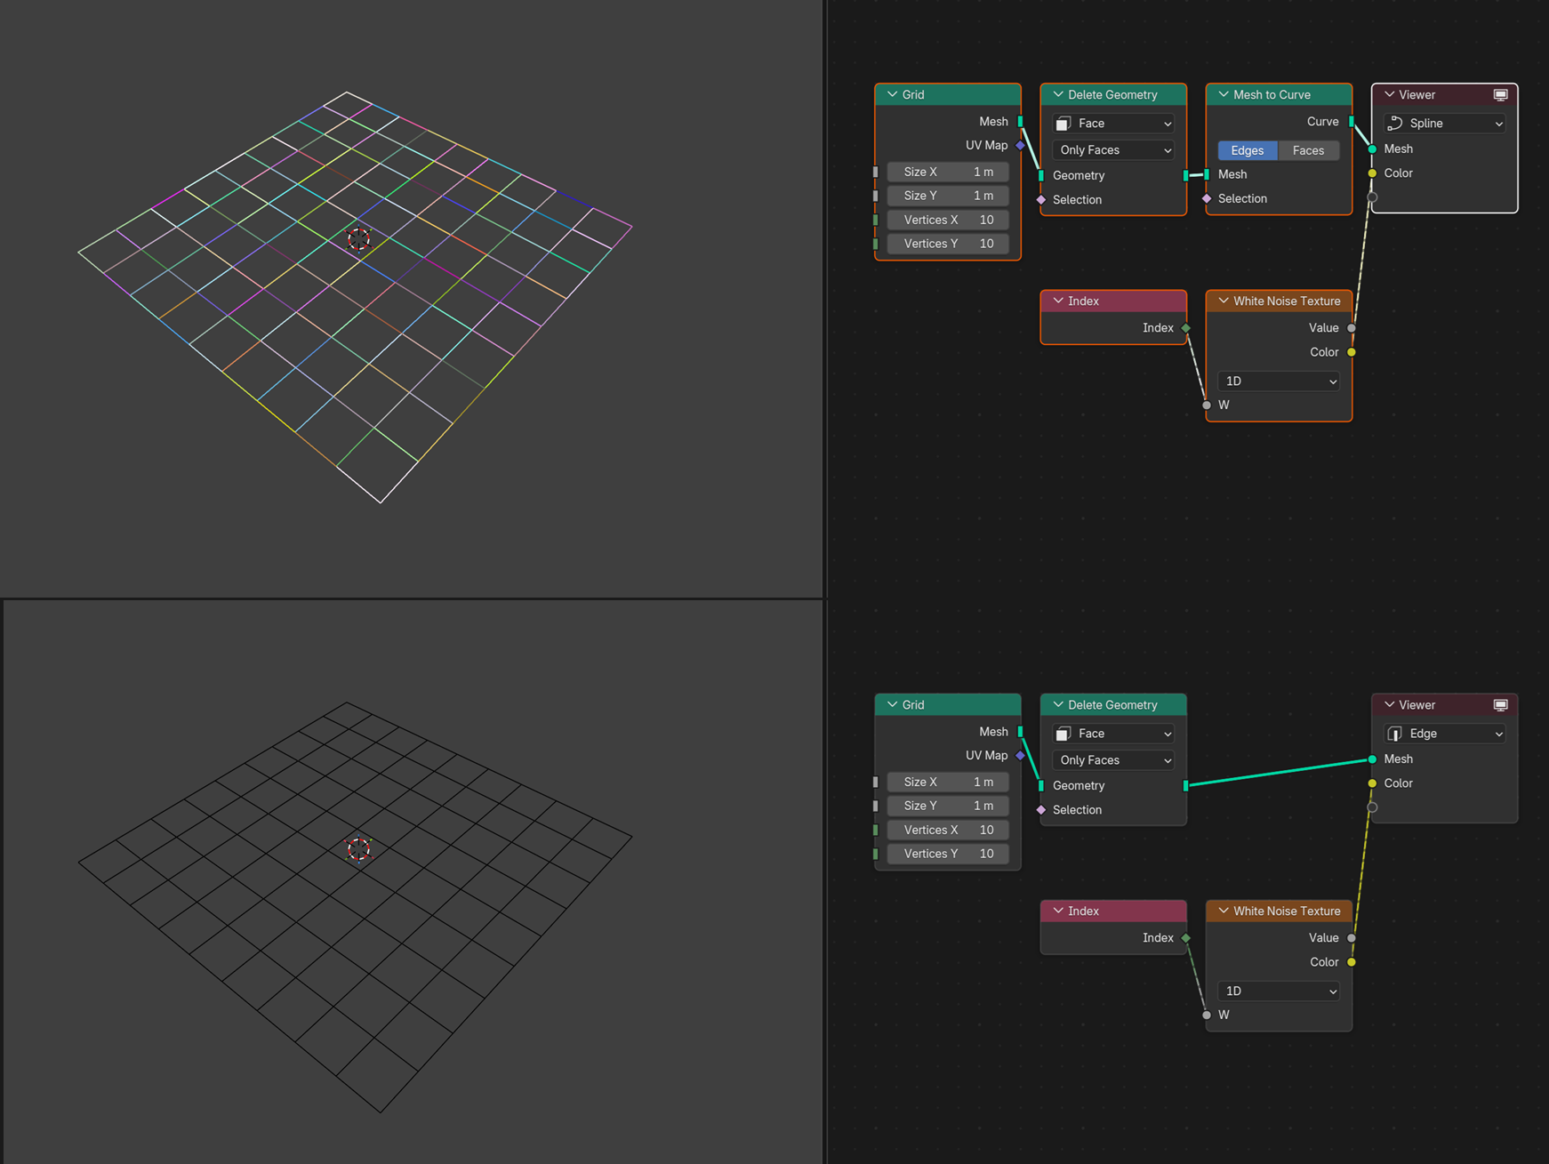Collapse the bottom Grid node
The height and width of the screenshot is (1164, 1549).
pyautogui.click(x=892, y=704)
